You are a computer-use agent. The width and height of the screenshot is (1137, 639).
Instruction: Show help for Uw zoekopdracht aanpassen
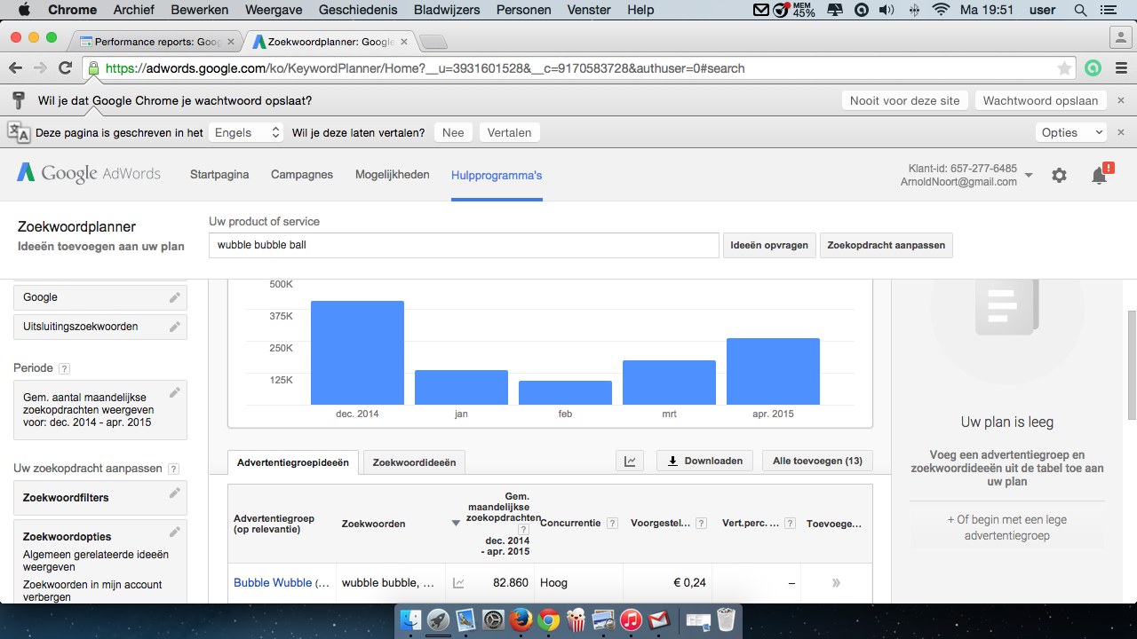click(x=173, y=469)
